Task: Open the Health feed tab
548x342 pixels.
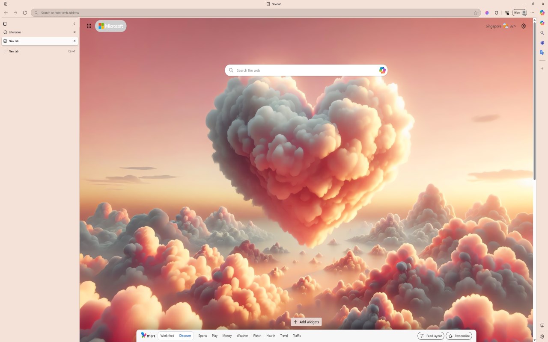Action: (271, 336)
